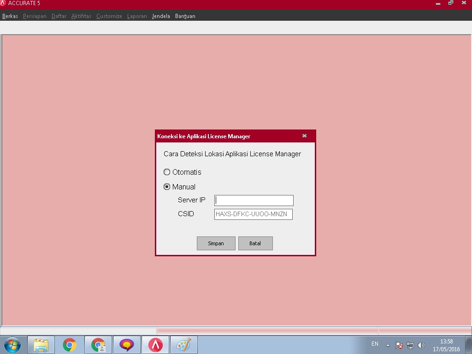
Task: Select the Manual radio option
Action: coord(167,187)
